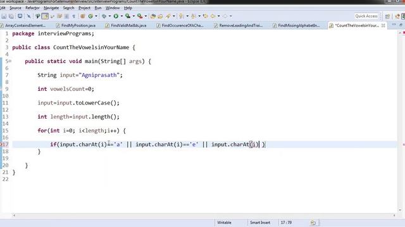Open the Window menu
This screenshot has width=405, height=227.
tap(113, 8)
